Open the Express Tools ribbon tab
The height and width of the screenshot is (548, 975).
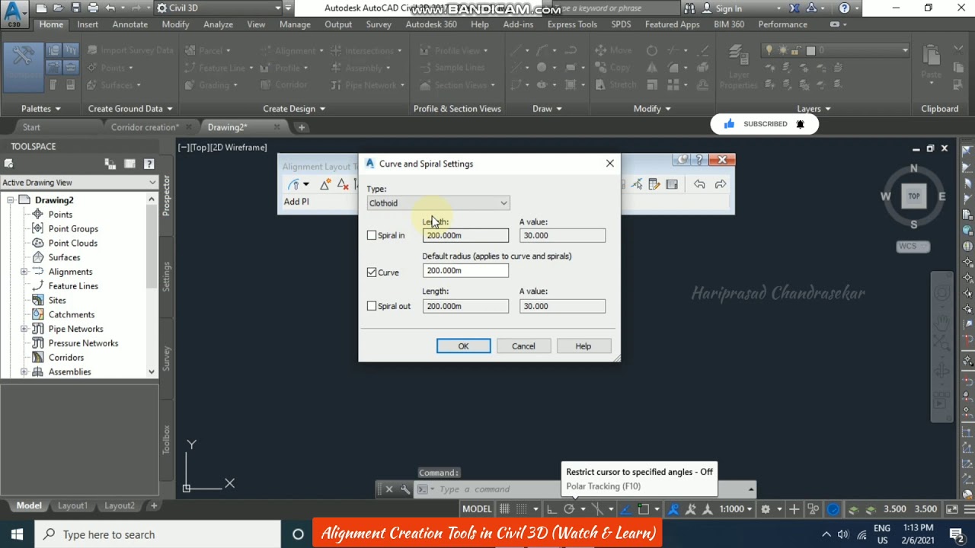pos(572,24)
